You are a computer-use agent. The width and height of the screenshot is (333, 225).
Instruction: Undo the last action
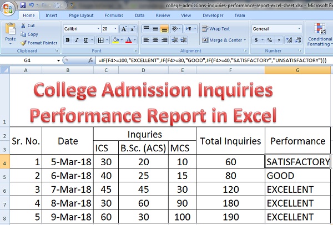pos(31,4)
